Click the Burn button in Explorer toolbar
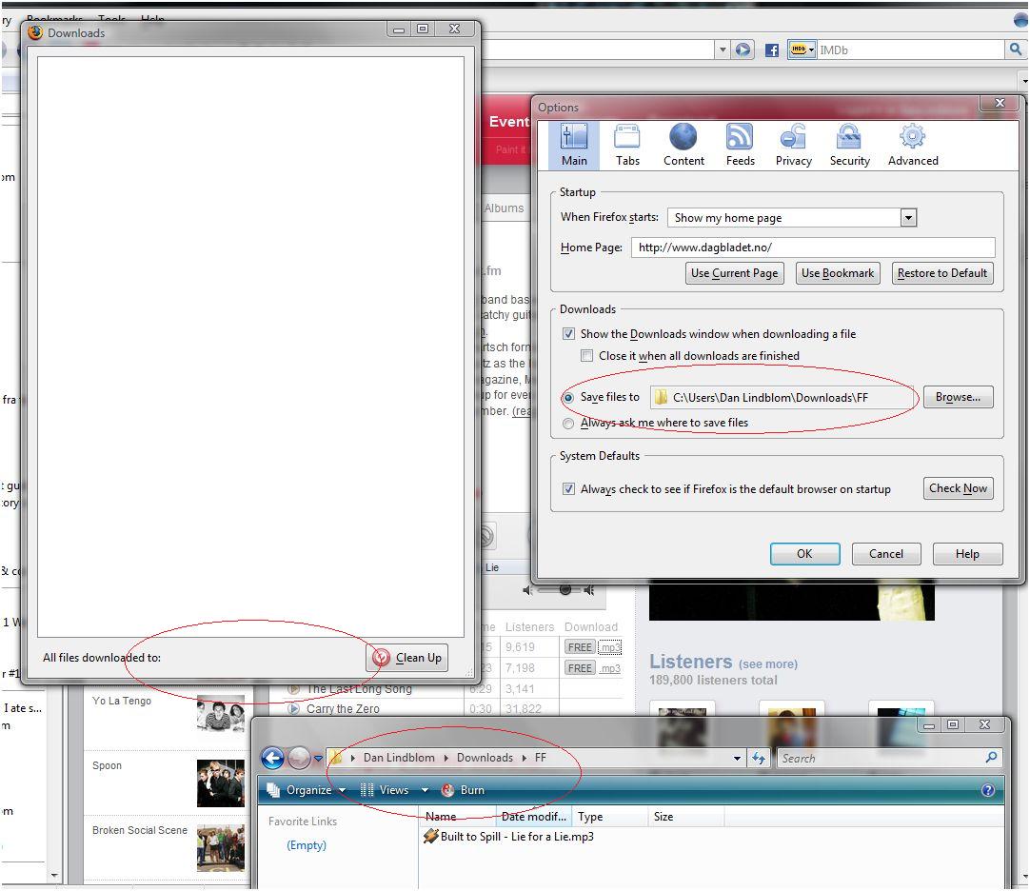The image size is (1030, 891). [463, 790]
